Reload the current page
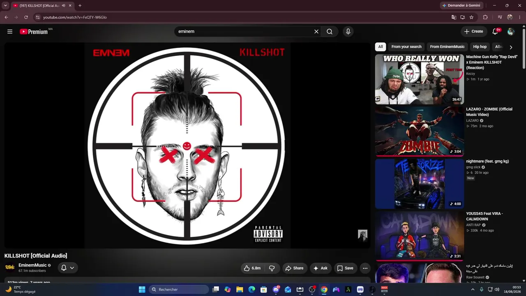 [x=26, y=17]
